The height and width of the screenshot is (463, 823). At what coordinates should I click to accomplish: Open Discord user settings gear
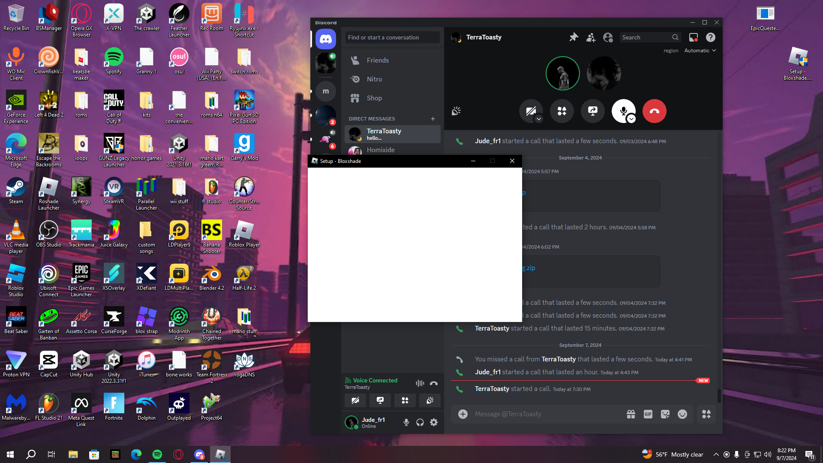[434, 422]
